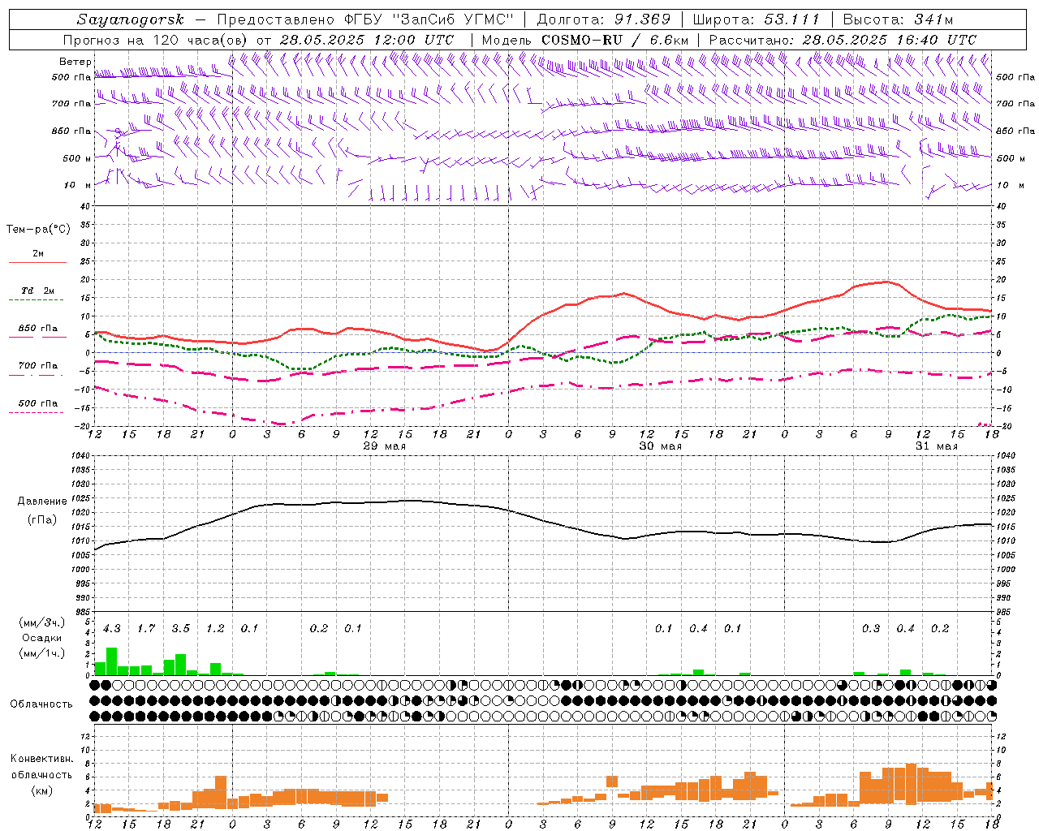Click the Осадки panel label
Image resolution: width=1039 pixels, height=831 pixels.
[x=41, y=638]
